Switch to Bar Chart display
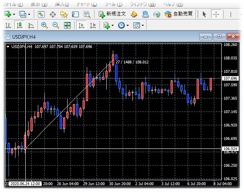244x192 pixels. click(x=8, y=26)
